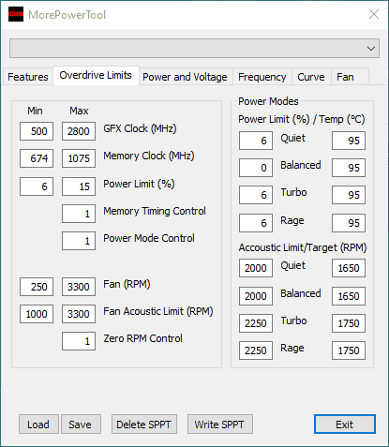Image resolution: width=389 pixels, height=447 pixels.
Task: Edit Turbo acoustic limit field 2250
Action: 256,323
